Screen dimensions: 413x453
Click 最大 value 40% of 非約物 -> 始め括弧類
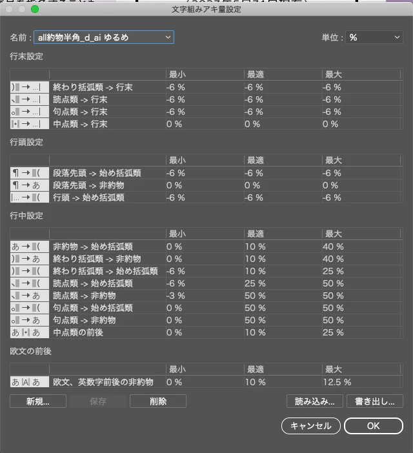tap(333, 247)
